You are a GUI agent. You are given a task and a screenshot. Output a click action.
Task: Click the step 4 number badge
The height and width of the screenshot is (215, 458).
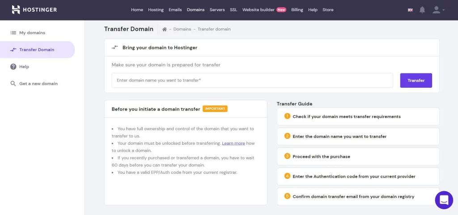point(287,176)
